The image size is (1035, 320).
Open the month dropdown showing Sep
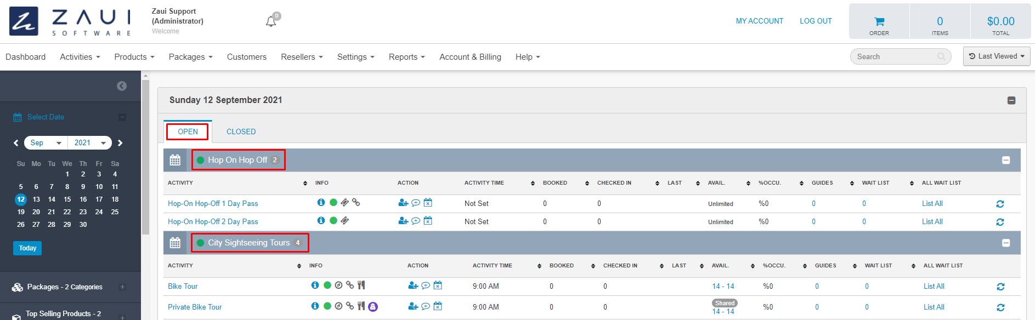tap(46, 143)
